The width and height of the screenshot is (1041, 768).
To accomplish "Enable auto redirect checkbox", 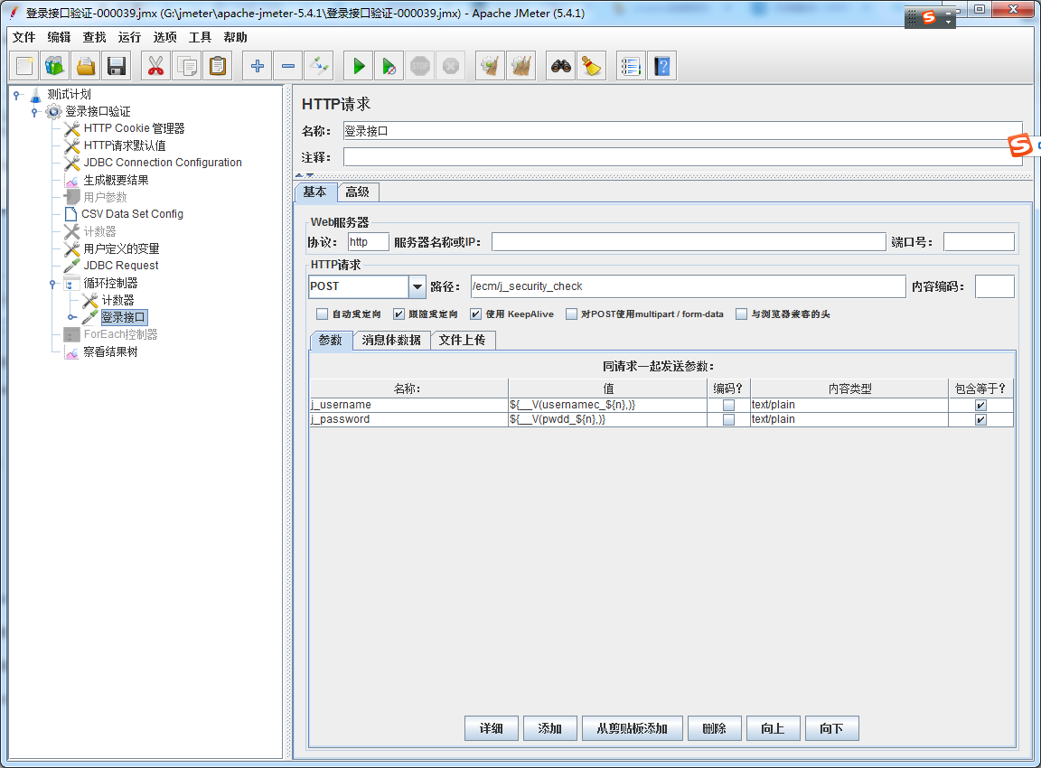I will [x=322, y=314].
